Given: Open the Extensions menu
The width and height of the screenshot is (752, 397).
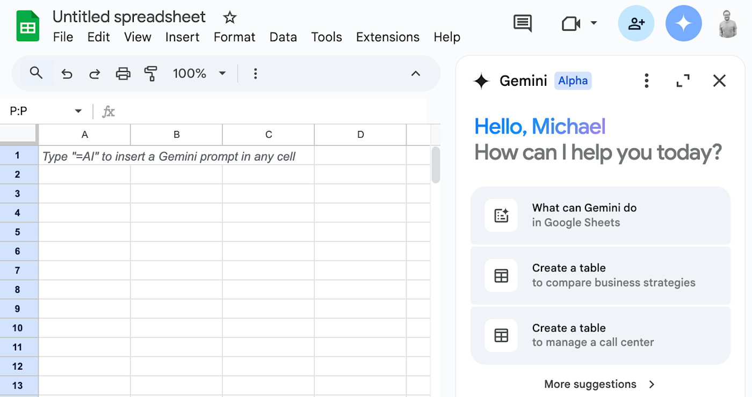Looking at the screenshot, I should click(x=387, y=37).
